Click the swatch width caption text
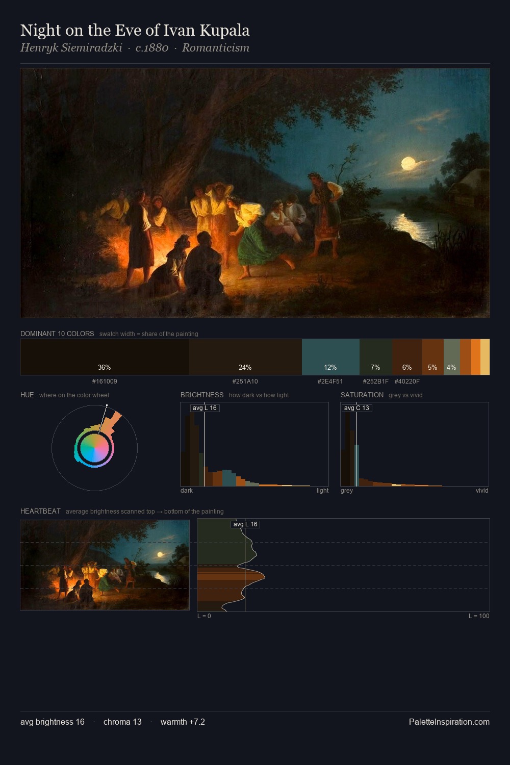This screenshot has height=765, width=510. pos(149,334)
